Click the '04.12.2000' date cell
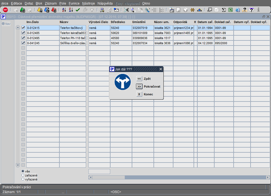The width and height of the screenshot is (271, 196). coord(206,43)
